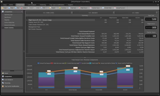Switch to the Financing ribbon tab
The width and height of the screenshot is (160, 96).
coord(43,5)
